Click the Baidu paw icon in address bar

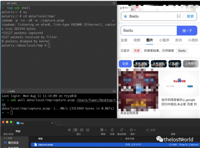click(125, 16)
